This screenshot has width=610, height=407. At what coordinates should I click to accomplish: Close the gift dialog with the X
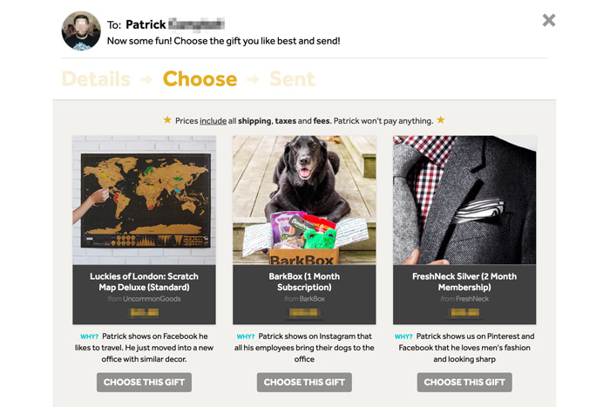[x=548, y=20]
